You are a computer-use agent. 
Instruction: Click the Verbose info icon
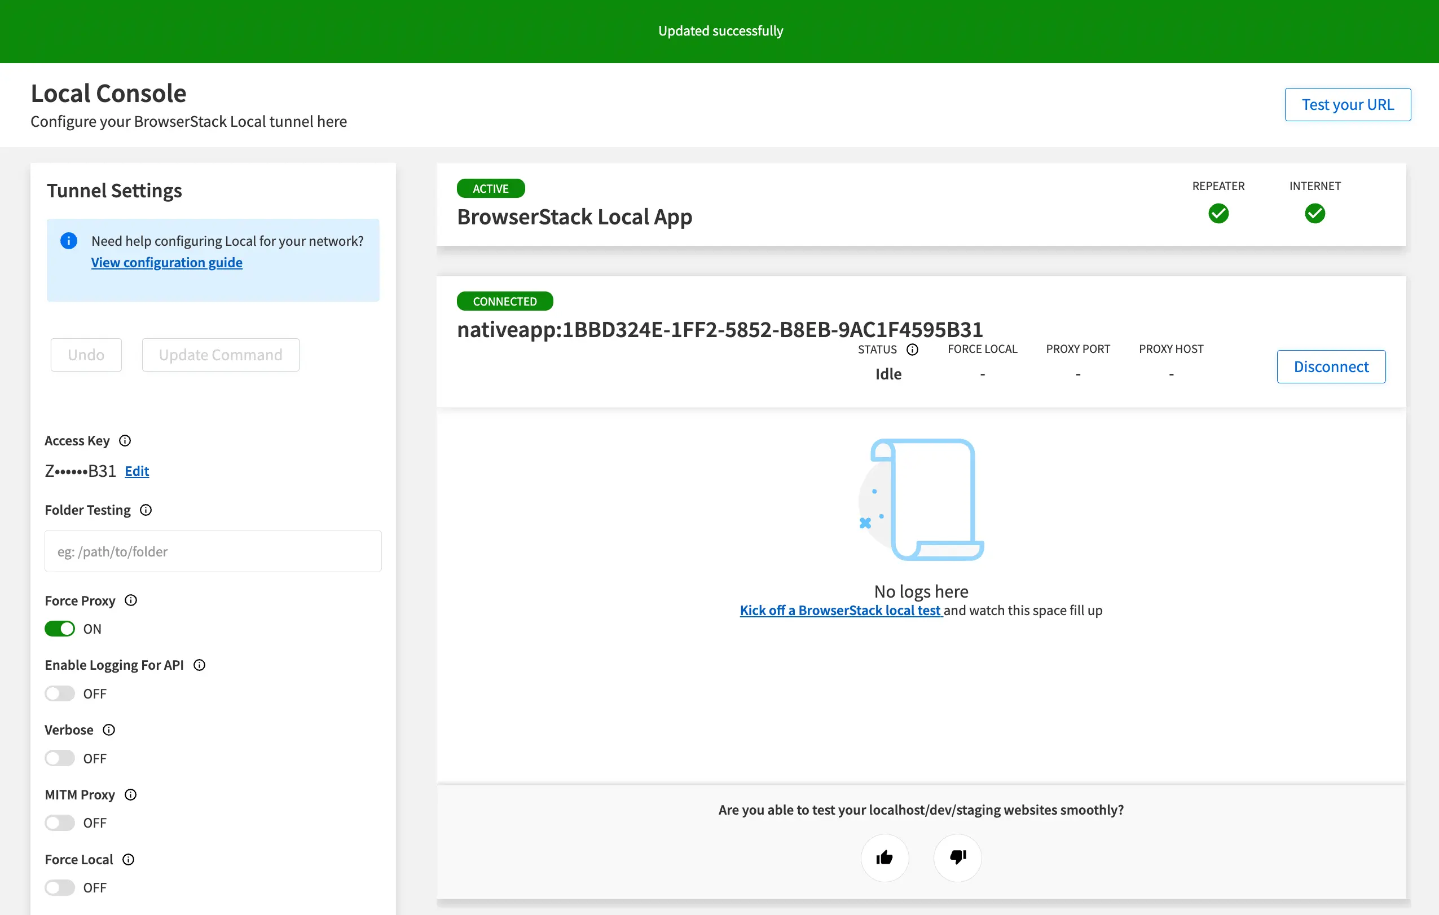pos(109,730)
